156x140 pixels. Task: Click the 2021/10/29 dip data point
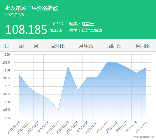click(78, 90)
